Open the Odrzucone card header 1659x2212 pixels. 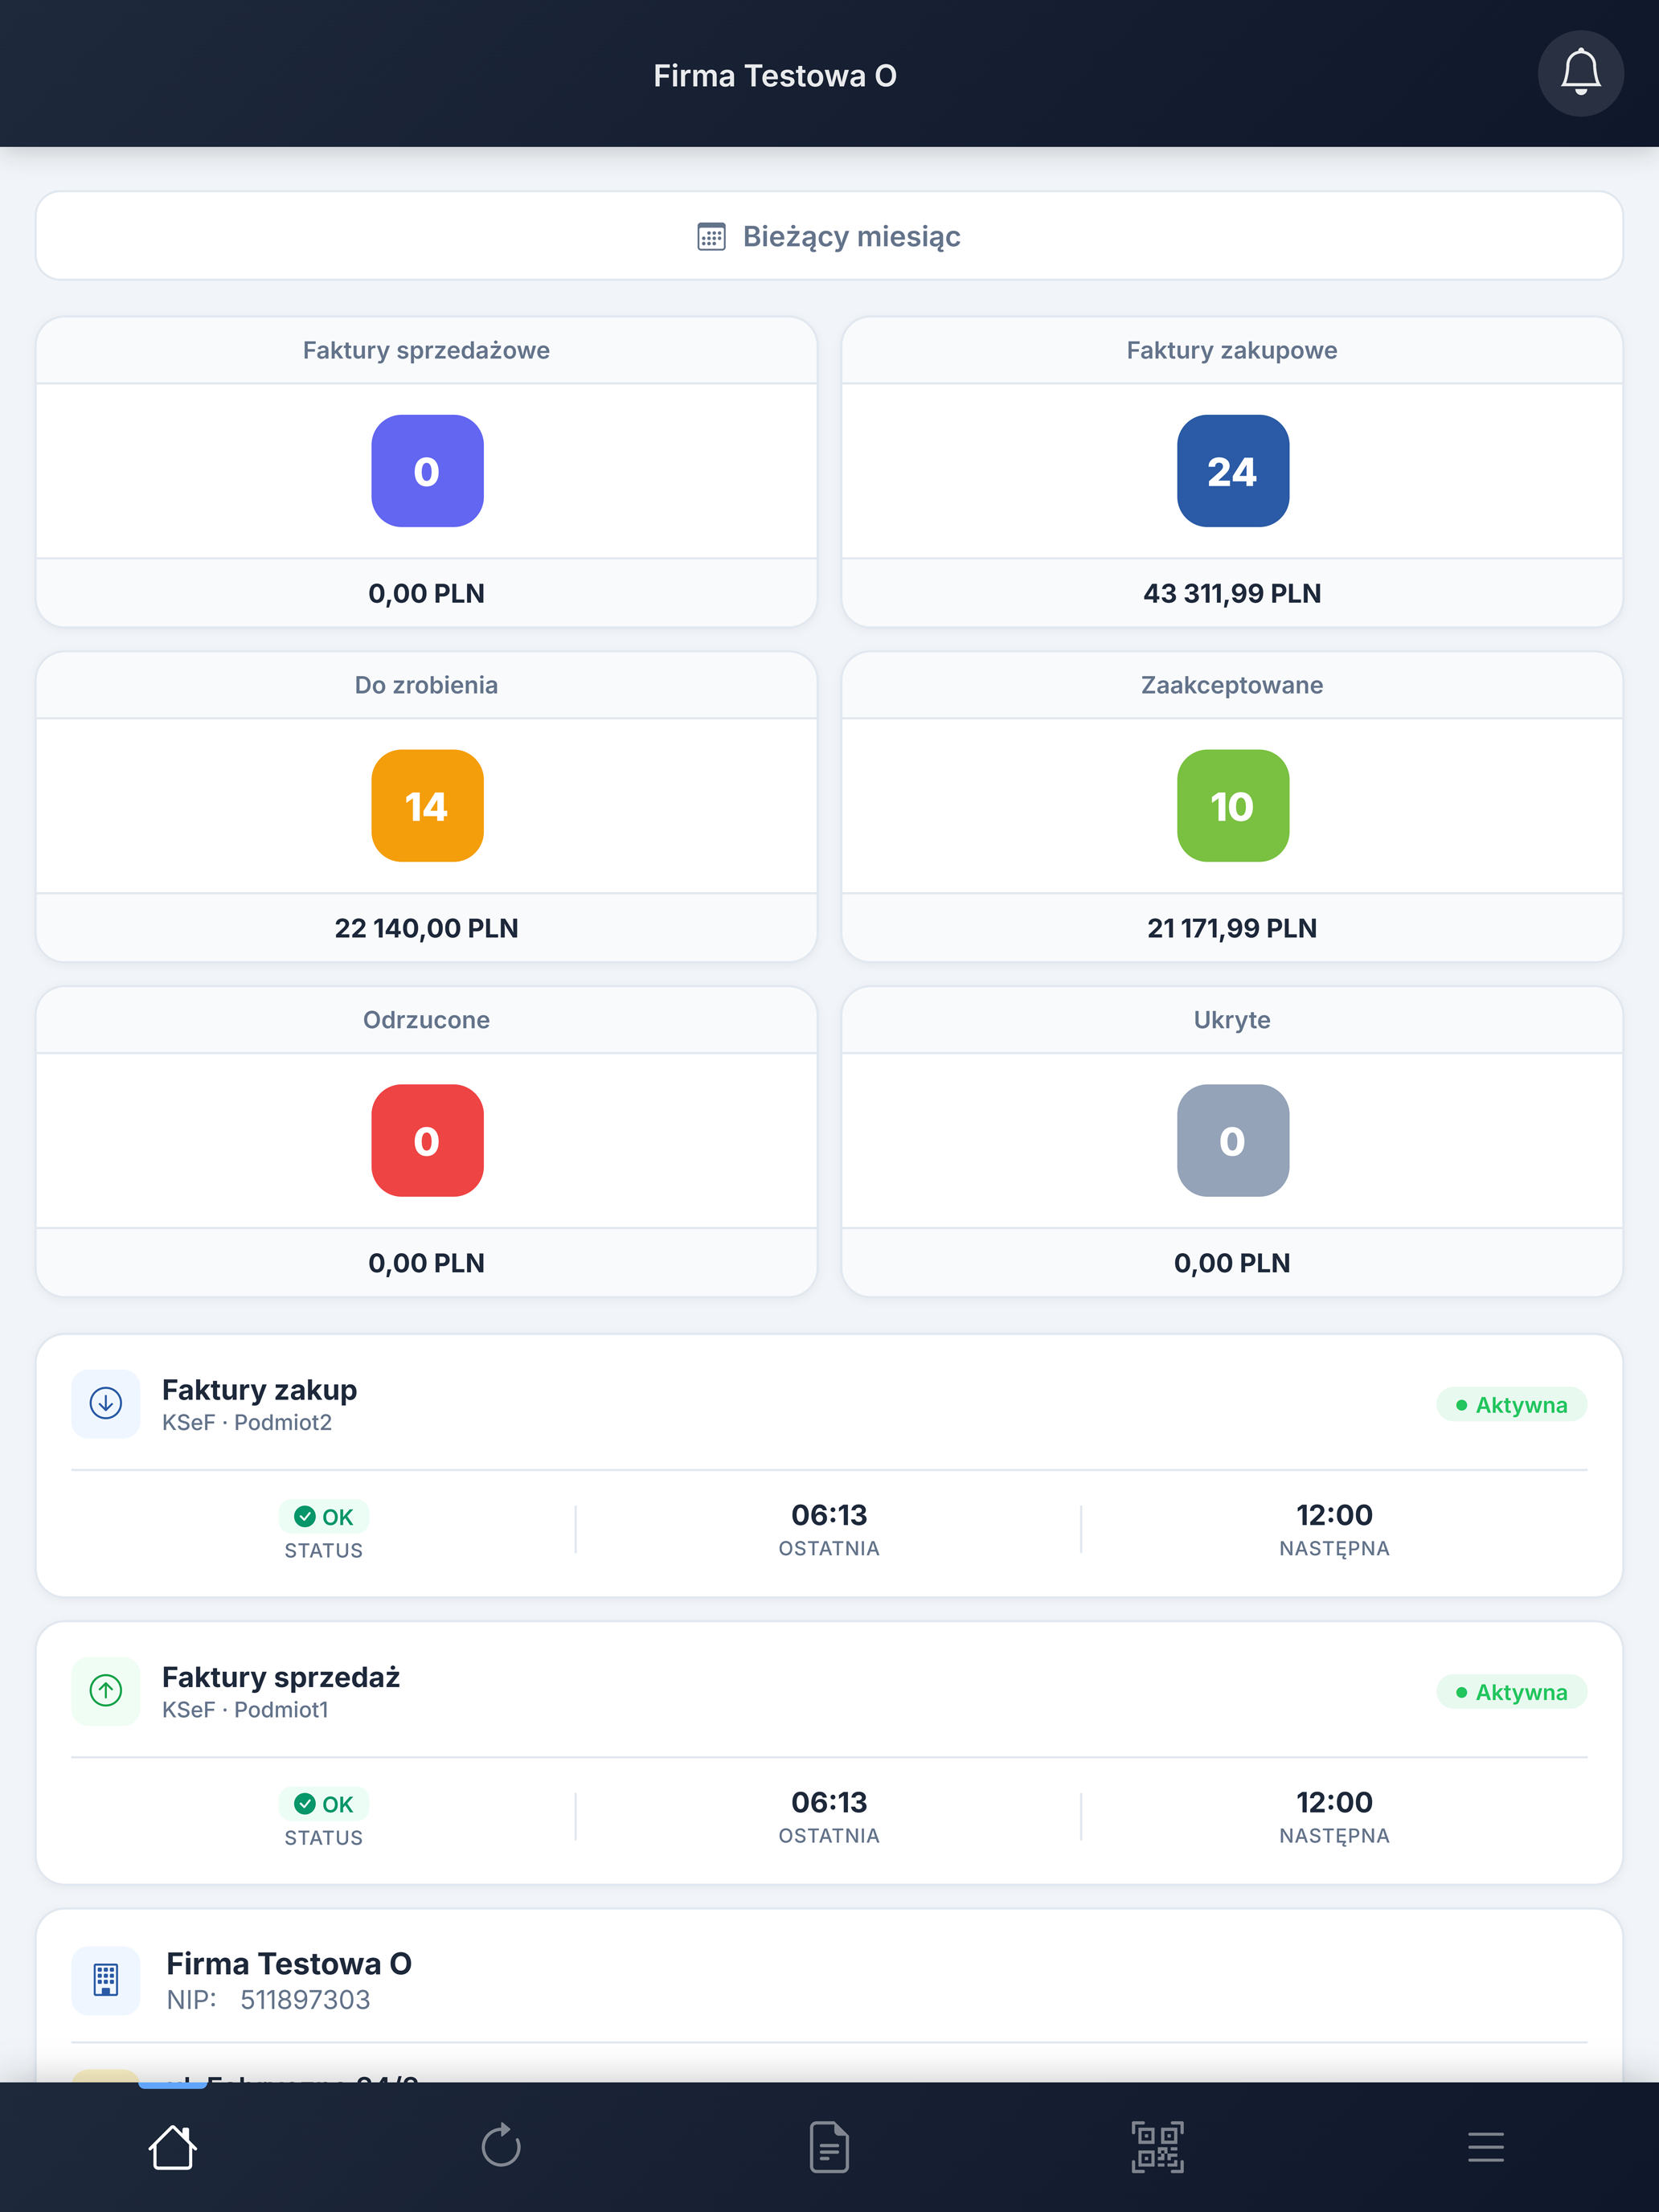pyautogui.click(x=427, y=1020)
